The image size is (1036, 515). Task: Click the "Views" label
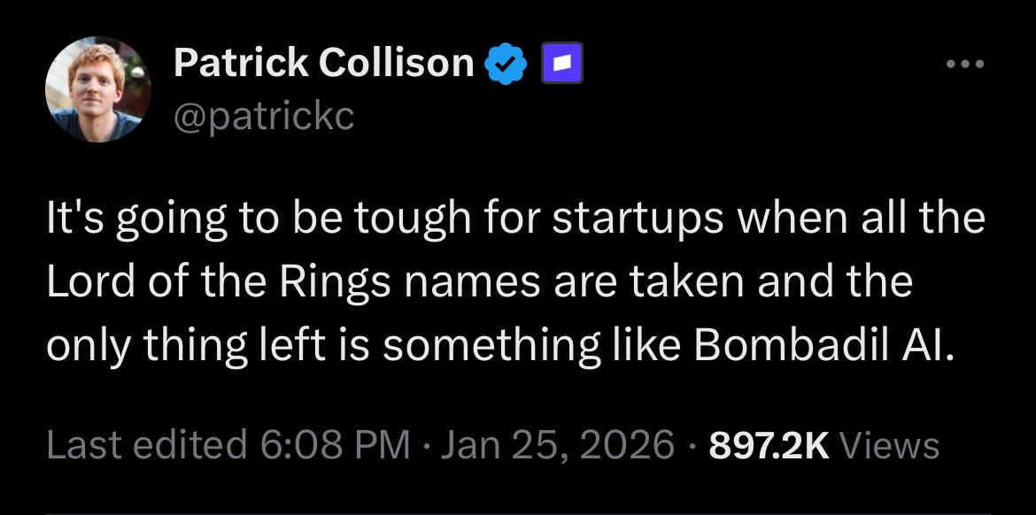pos(888,444)
